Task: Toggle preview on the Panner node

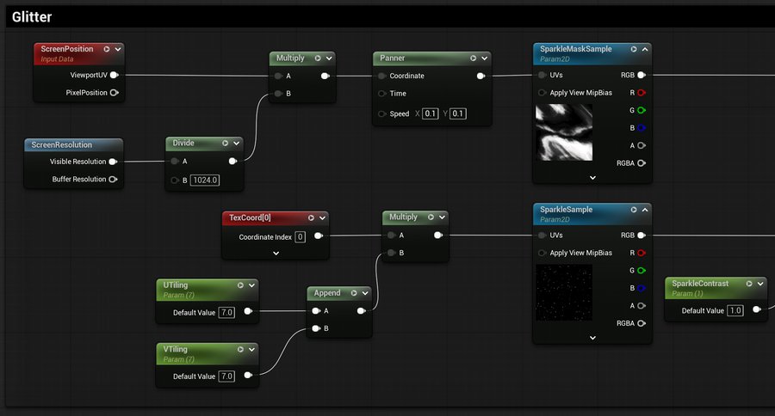Action: coord(473,58)
